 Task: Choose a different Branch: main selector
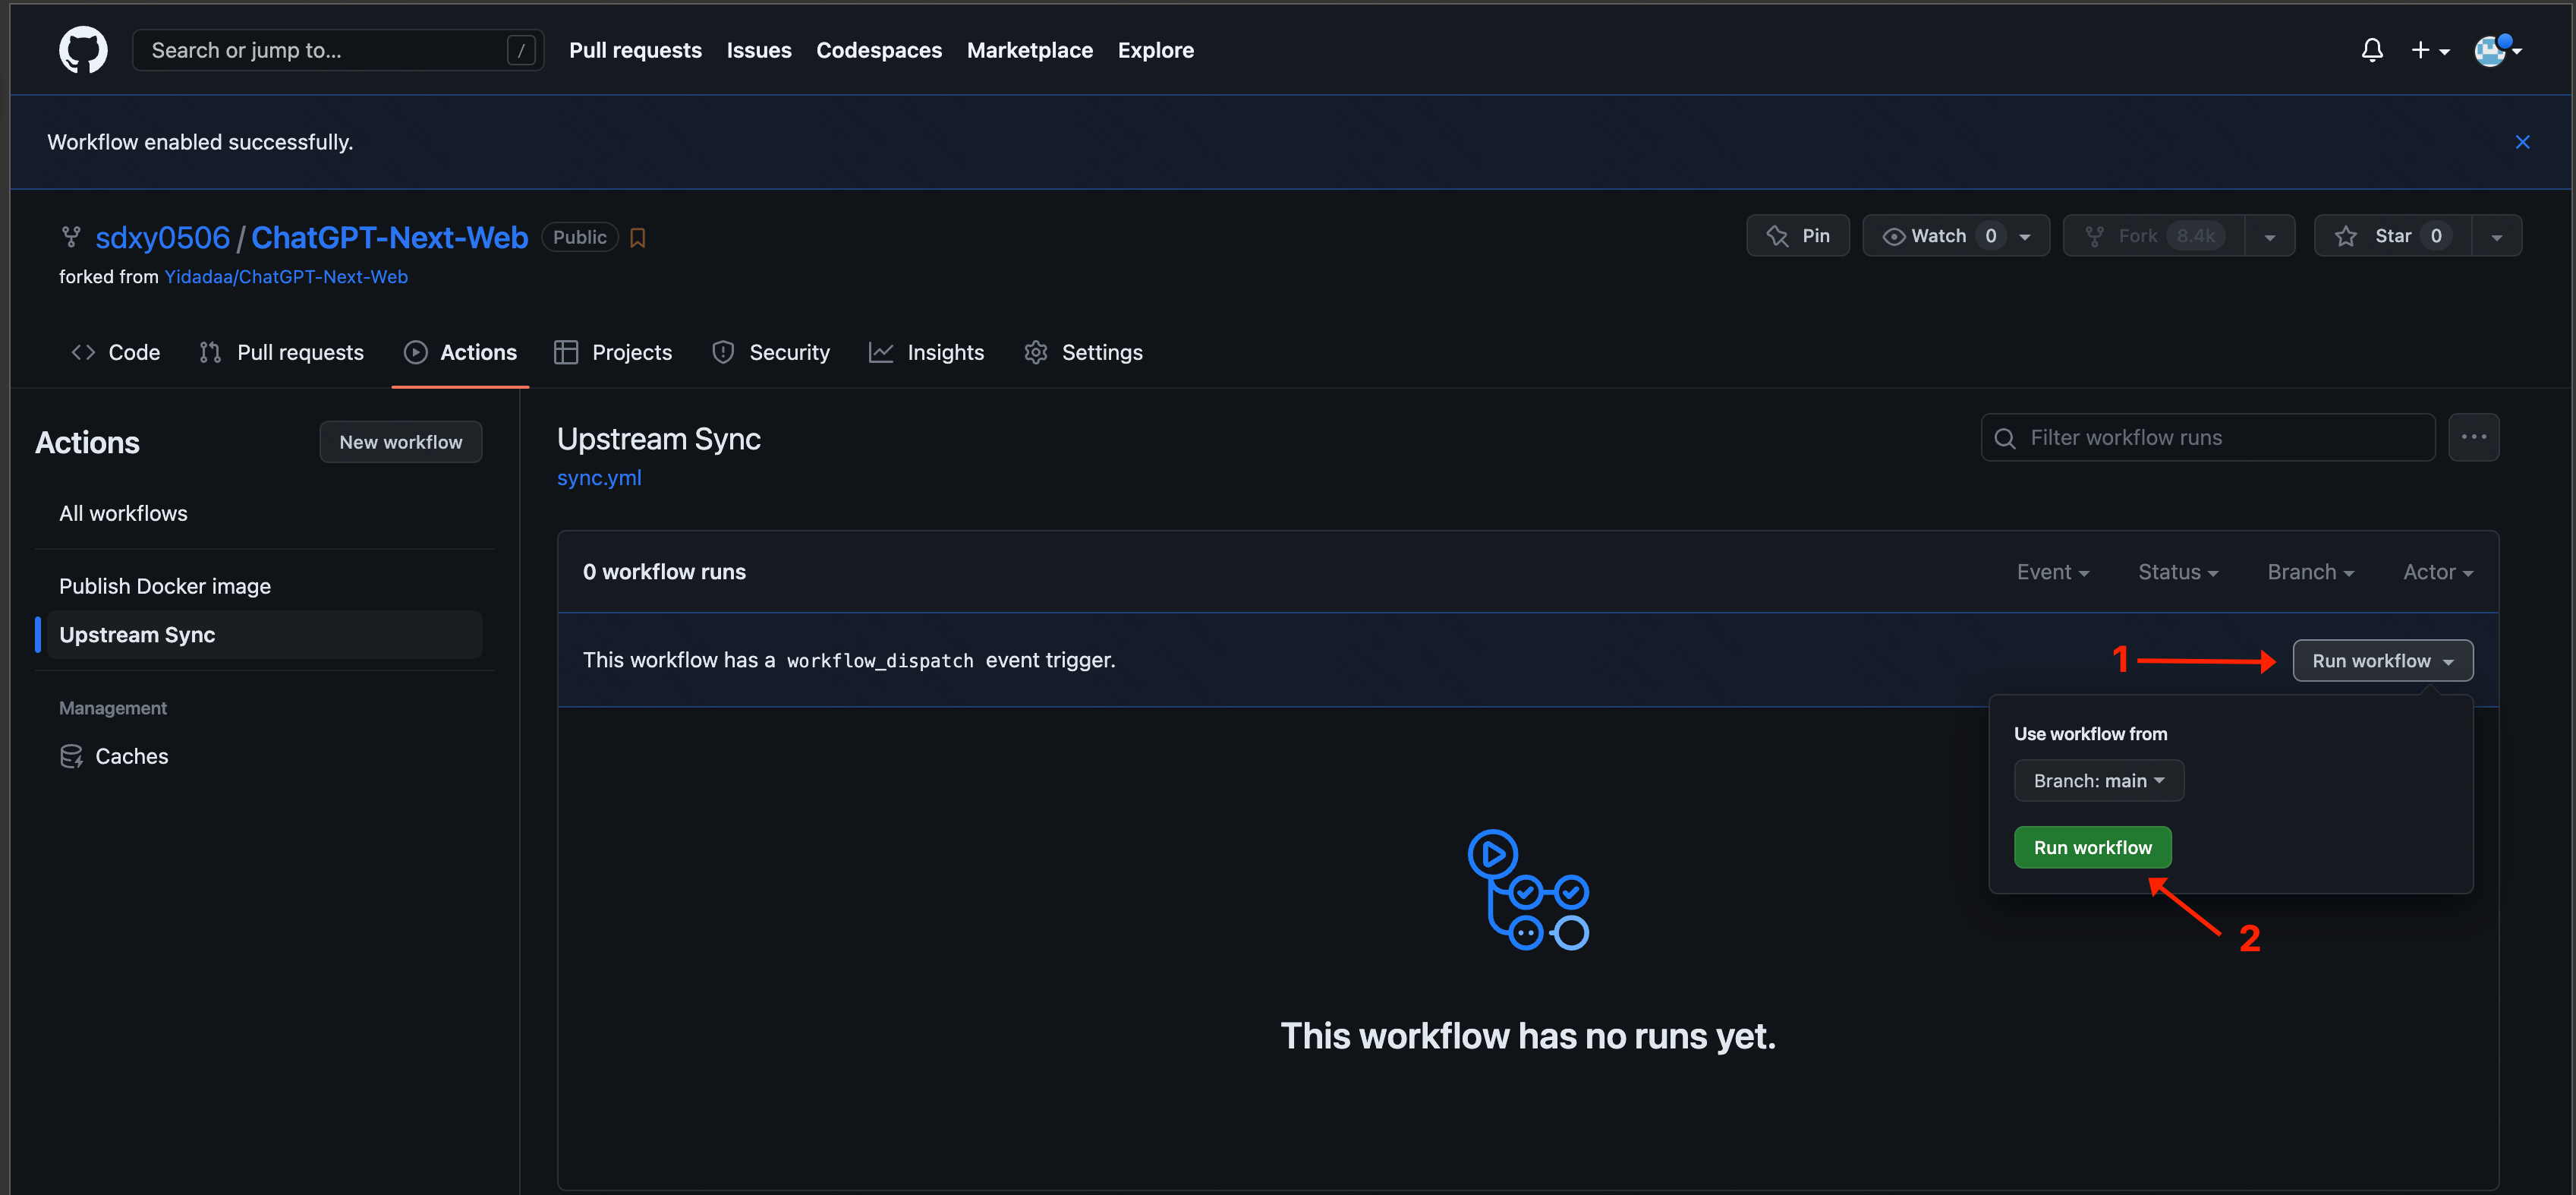[x=2098, y=781]
